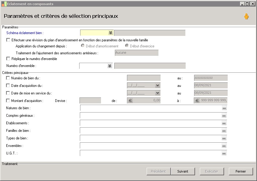Open browse button for Comptes généraux

224,116
